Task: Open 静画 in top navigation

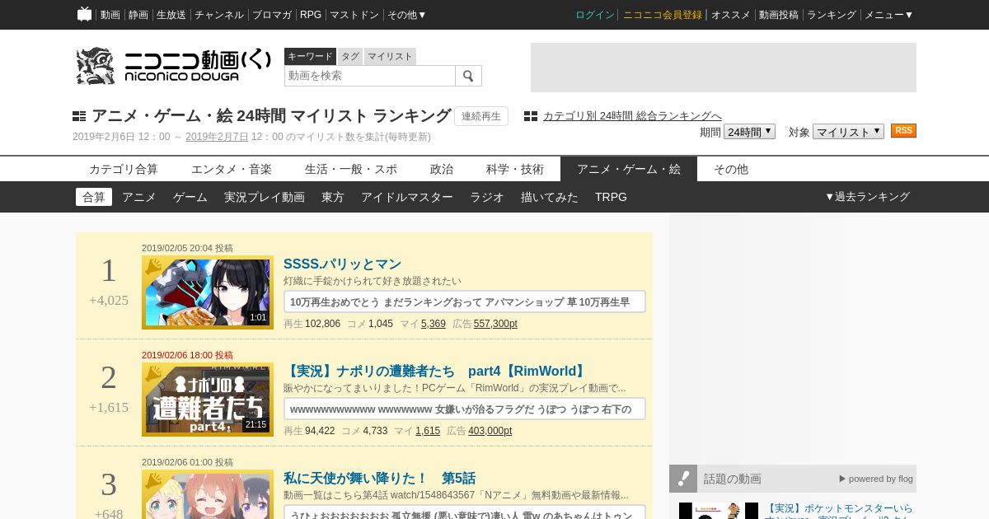Action: click(138, 15)
